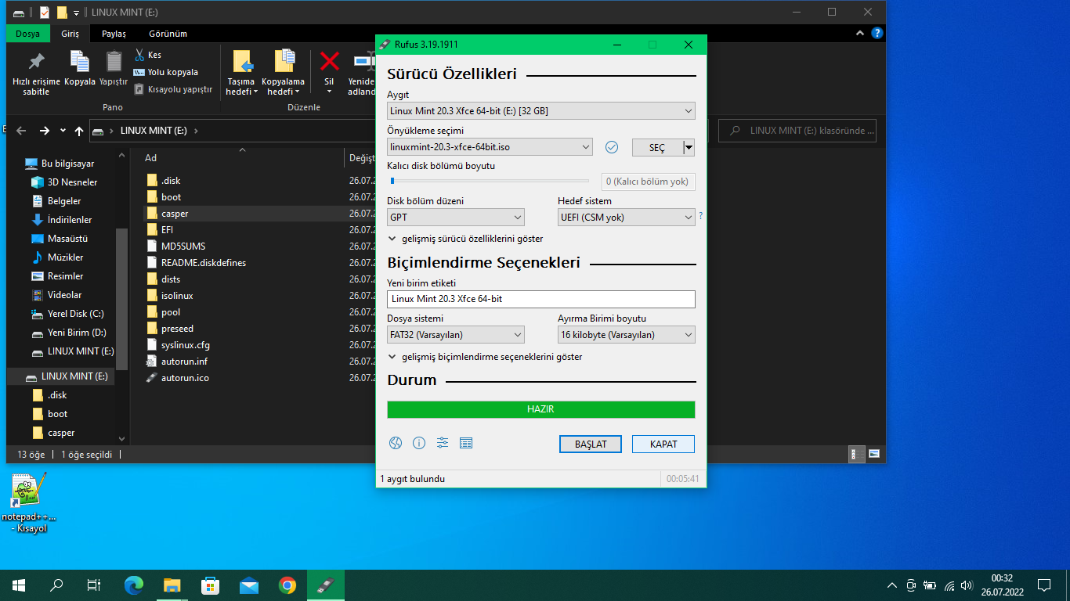Open Google Chrome from the taskbar

[287, 585]
